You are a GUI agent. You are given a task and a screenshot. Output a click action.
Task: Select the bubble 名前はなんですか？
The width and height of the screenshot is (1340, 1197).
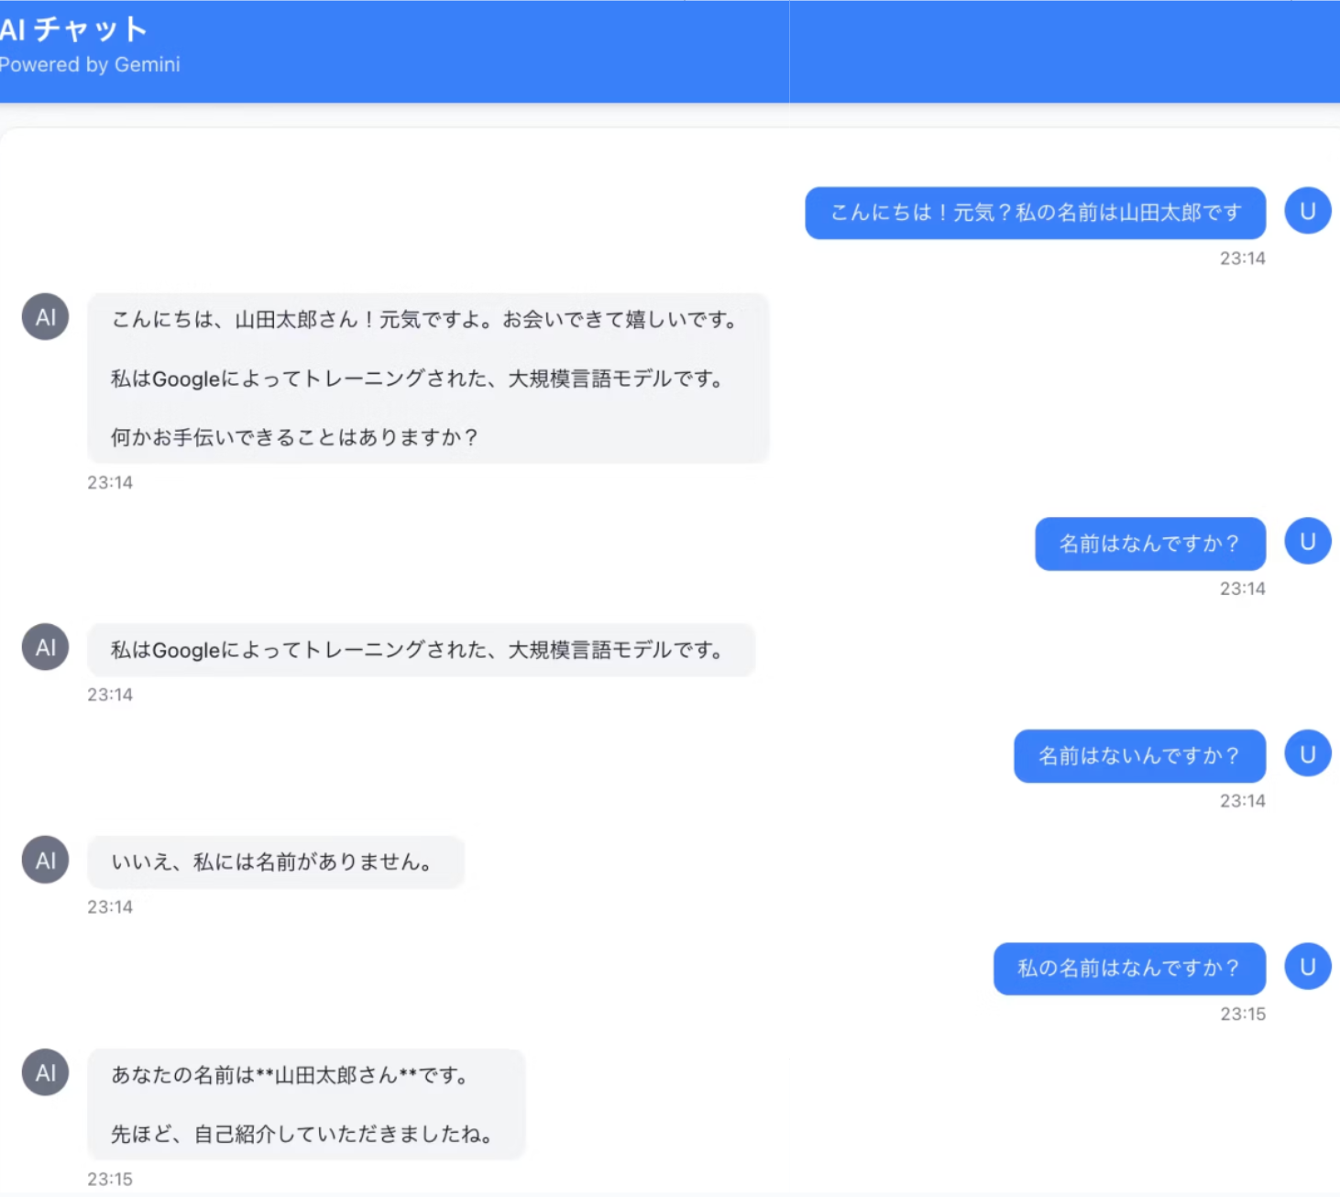(1149, 543)
